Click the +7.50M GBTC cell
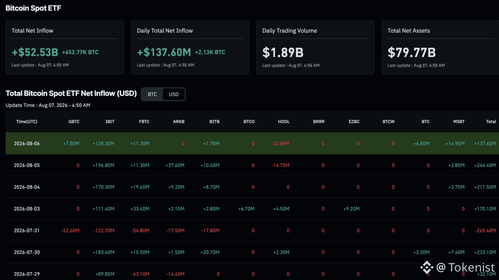The image size is (499, 280). 71,143
